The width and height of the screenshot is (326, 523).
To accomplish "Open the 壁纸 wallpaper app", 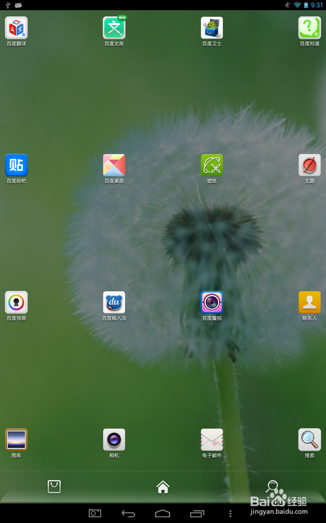I will tap(212, 165).
